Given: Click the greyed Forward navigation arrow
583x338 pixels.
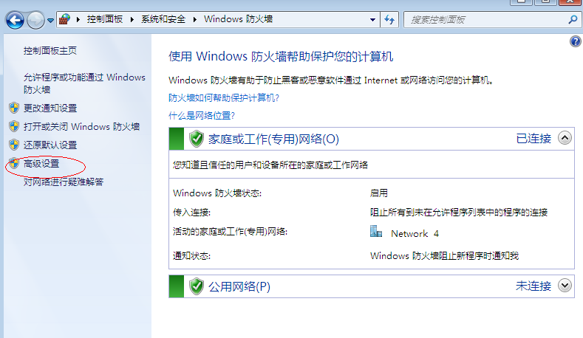Looking at the screenshot, I should point(35,20).
